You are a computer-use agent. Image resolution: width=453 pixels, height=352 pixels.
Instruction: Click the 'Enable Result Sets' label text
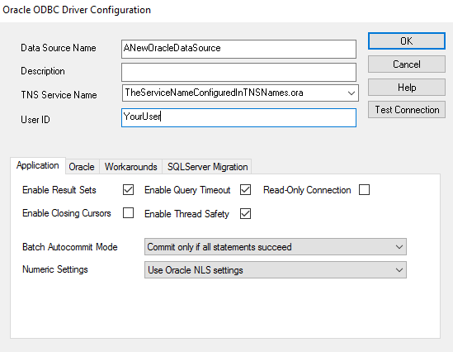[59, 190]
